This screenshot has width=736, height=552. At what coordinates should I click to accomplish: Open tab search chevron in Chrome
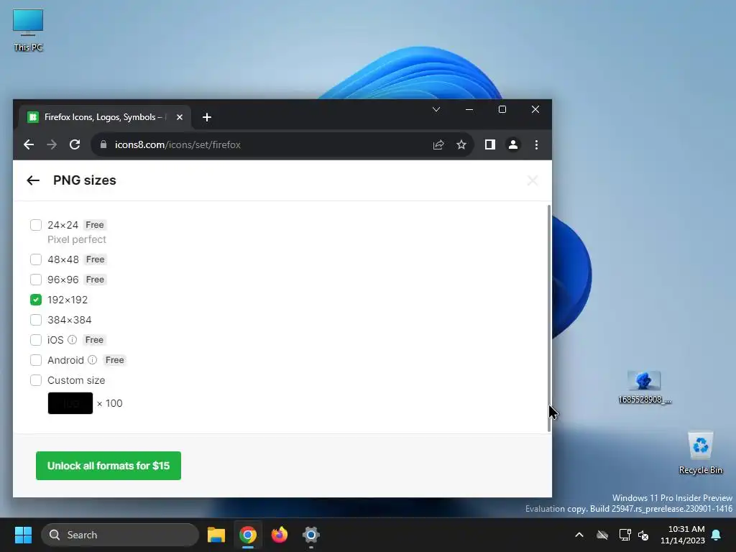[436, 109]
